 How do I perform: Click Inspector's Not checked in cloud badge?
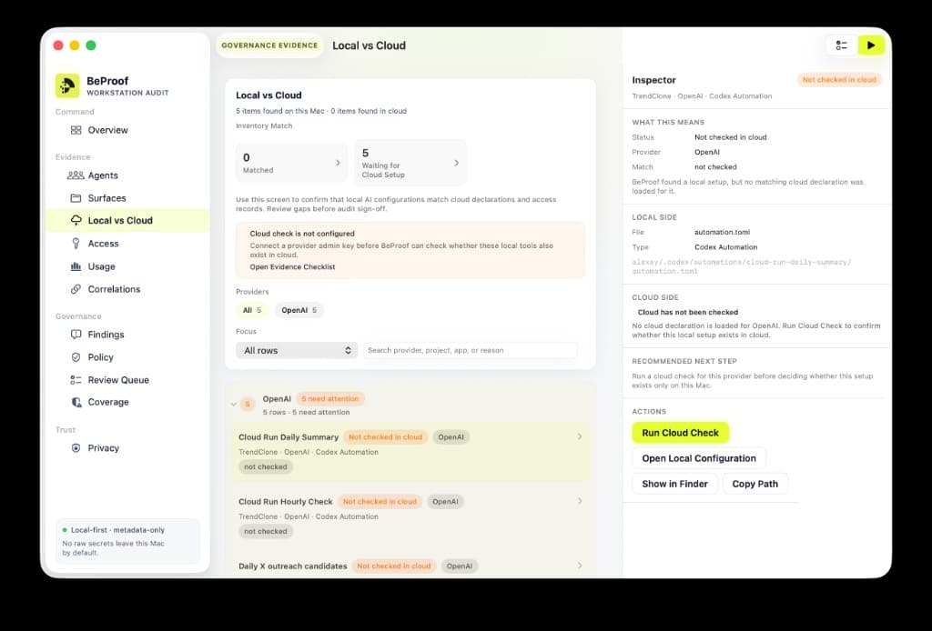pyautogui.click(x=839, y=79)
